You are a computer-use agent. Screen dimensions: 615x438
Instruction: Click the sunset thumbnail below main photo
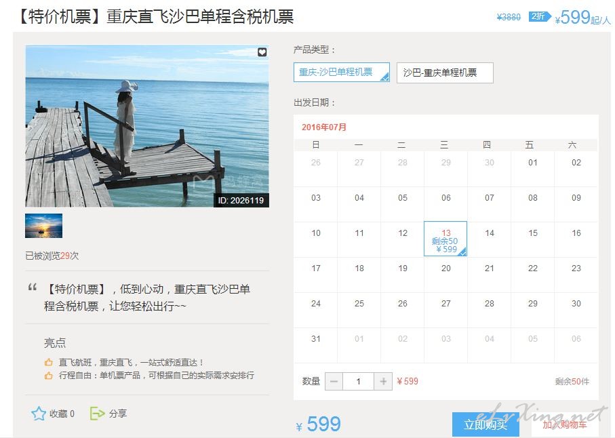[x=43, y=226]
